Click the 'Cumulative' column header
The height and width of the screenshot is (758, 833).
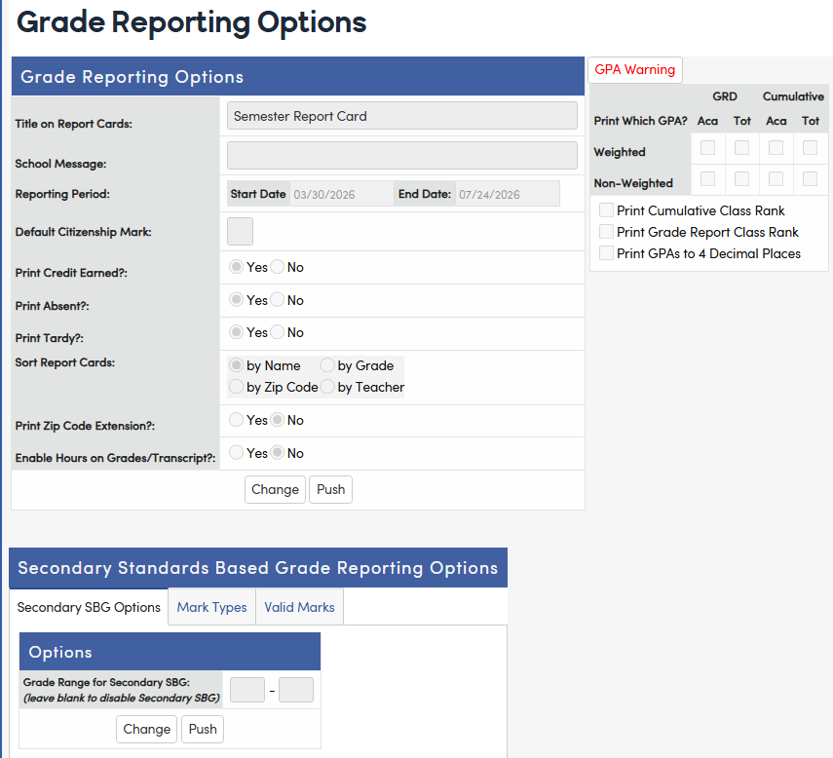(793, 96)
